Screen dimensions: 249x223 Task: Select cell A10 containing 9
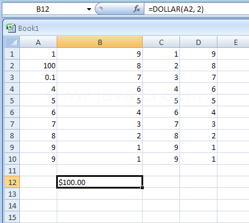coord(39,159)
